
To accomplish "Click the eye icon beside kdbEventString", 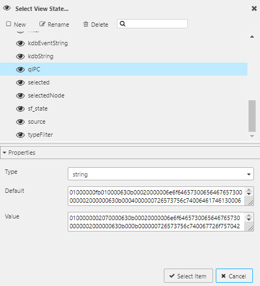I will tap(20, 44).
